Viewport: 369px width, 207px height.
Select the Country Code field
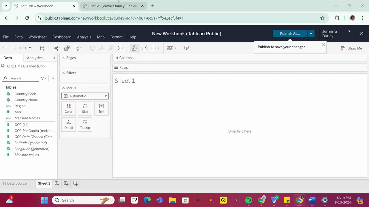pos(26,94)
